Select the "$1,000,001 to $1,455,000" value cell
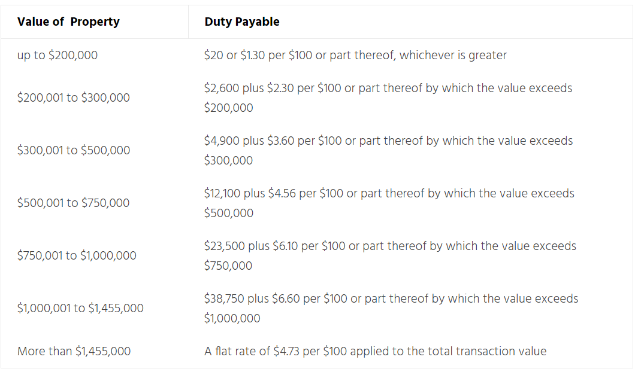The height and width of the screenshot is (375, 635). tap(81, 309)
